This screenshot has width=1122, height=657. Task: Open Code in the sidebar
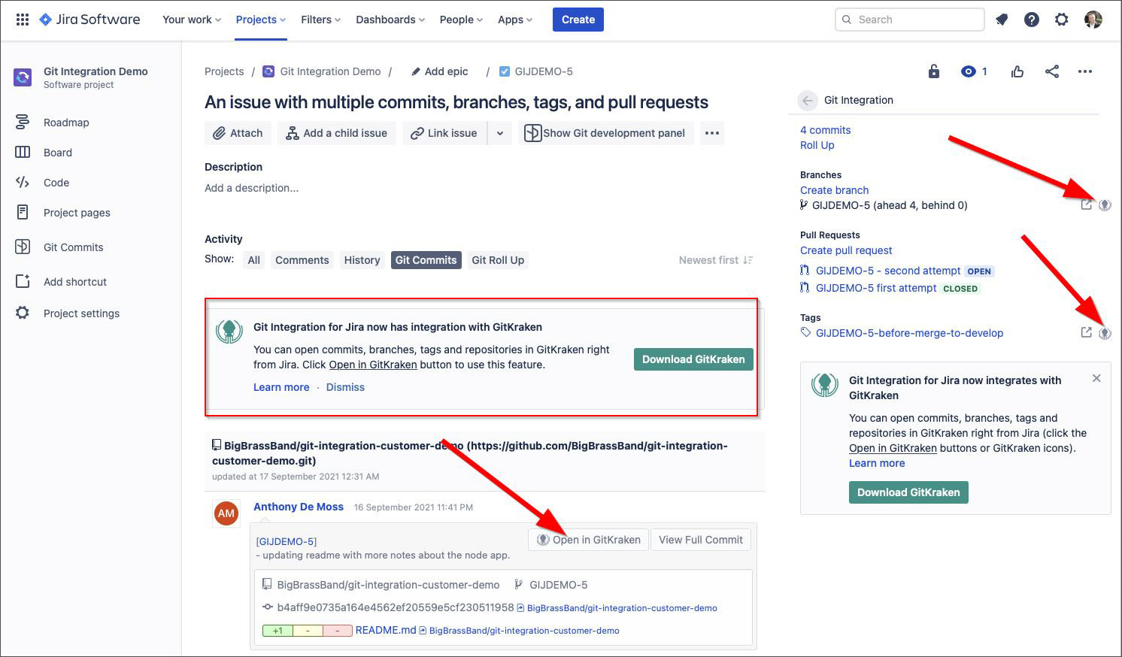pyautogui.click(x=56, y=183)
